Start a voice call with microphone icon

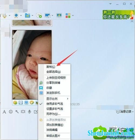5,16
